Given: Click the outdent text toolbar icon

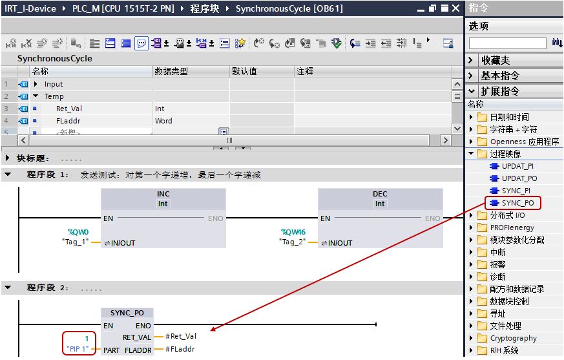Looking at the screenshot, I should click(386, 43).
